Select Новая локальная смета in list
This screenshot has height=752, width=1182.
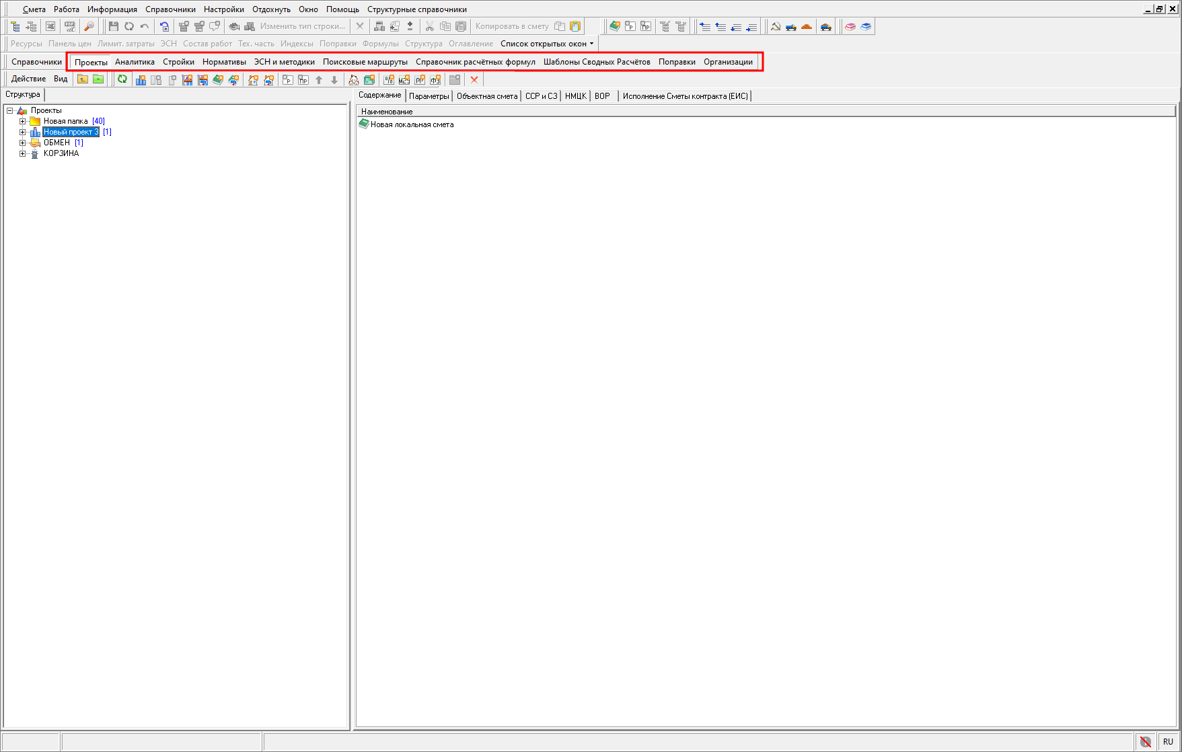point(412,124)
